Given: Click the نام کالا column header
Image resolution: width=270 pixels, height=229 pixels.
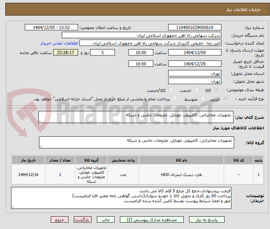Looking at the screenshot, I should (x=181, y=160).
